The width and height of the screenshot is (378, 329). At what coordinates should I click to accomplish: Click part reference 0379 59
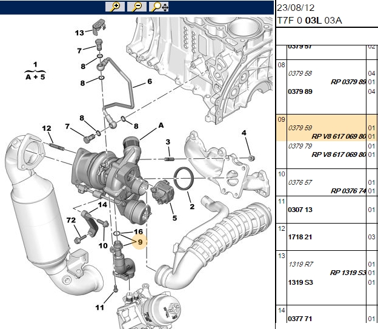click(x=300, y=128)
